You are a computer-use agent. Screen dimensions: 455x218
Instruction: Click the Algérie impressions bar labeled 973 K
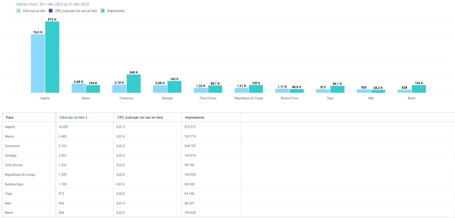[x=52, y=57]
